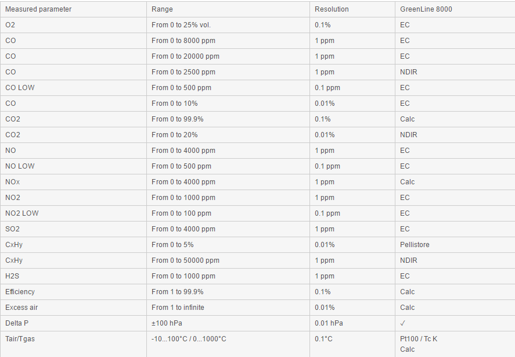Select the Measured parameter column header
515x357 pixels.
click(x=38, y=9)
